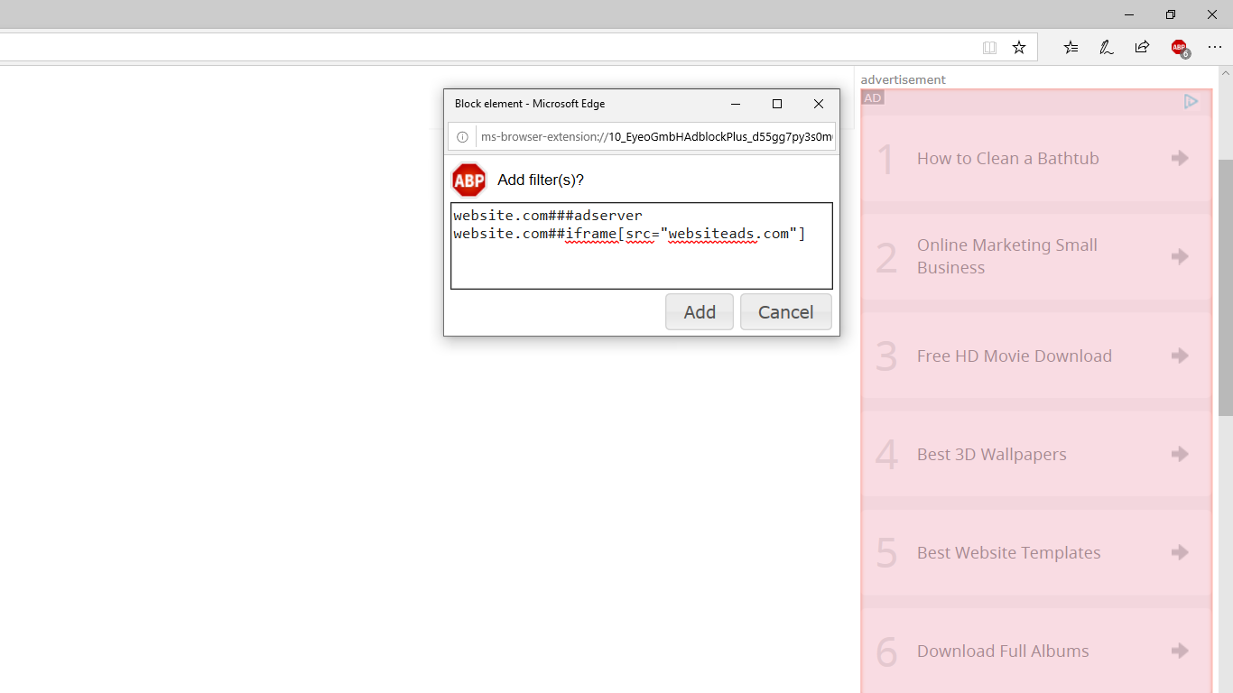
Task: Open the Hub with the favorites list icon
Action: point(1070,47)
